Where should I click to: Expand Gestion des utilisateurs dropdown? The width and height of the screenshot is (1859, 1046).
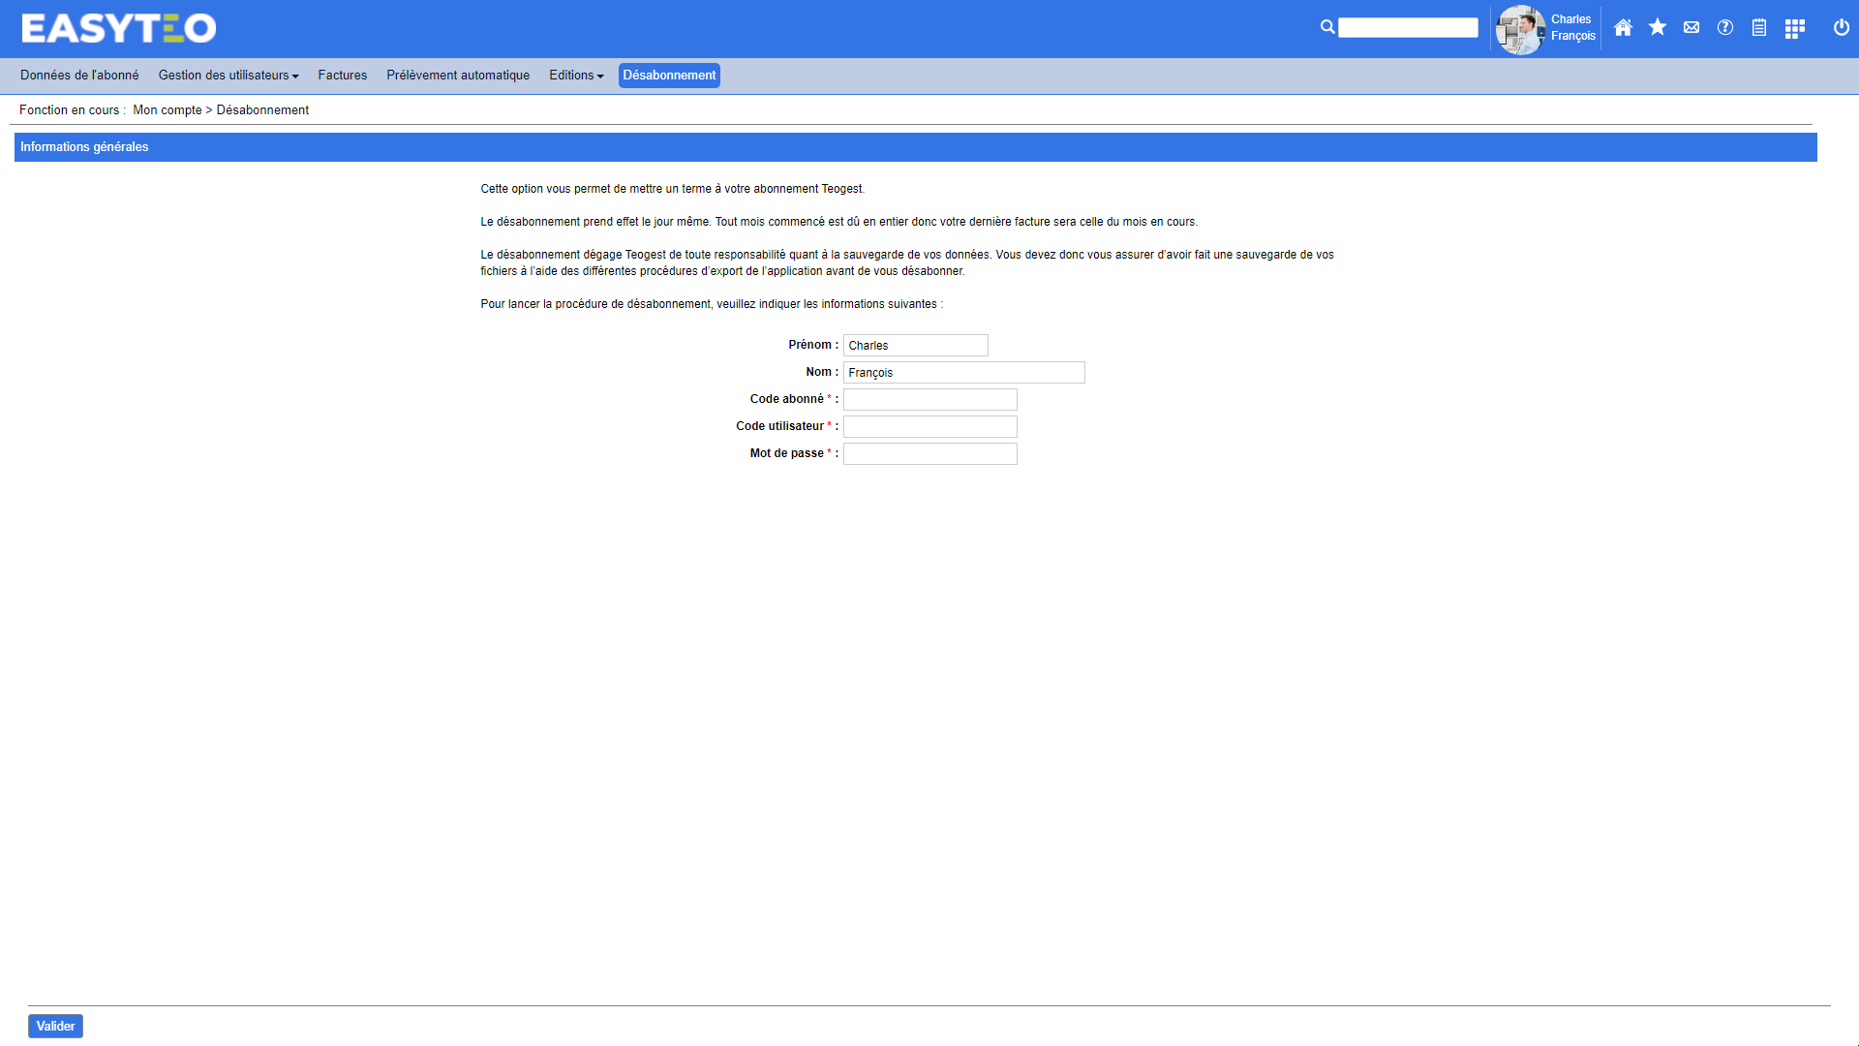pyautogui.click(x=229, y=76)
